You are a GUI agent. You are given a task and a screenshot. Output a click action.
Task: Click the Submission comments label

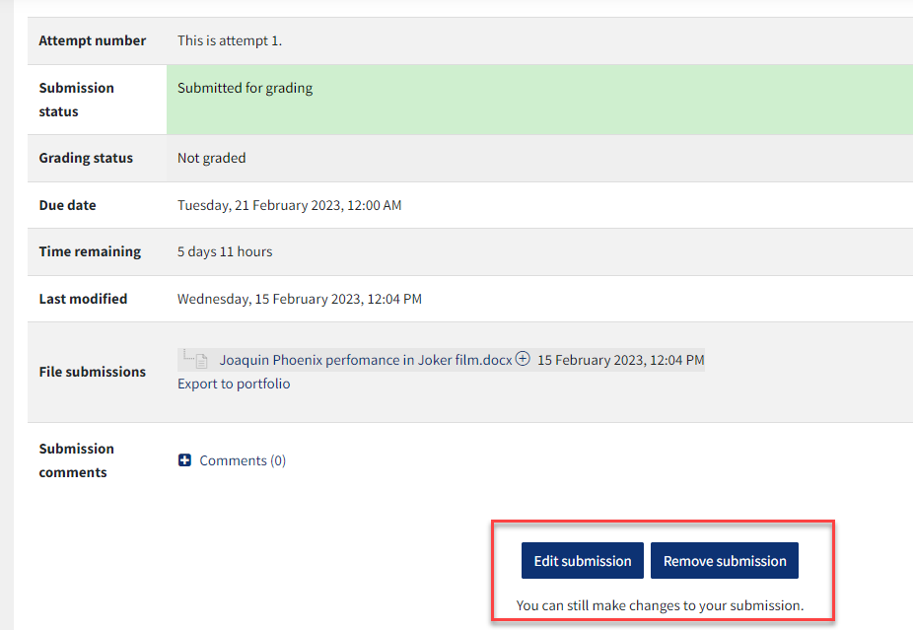click(76, 459)
